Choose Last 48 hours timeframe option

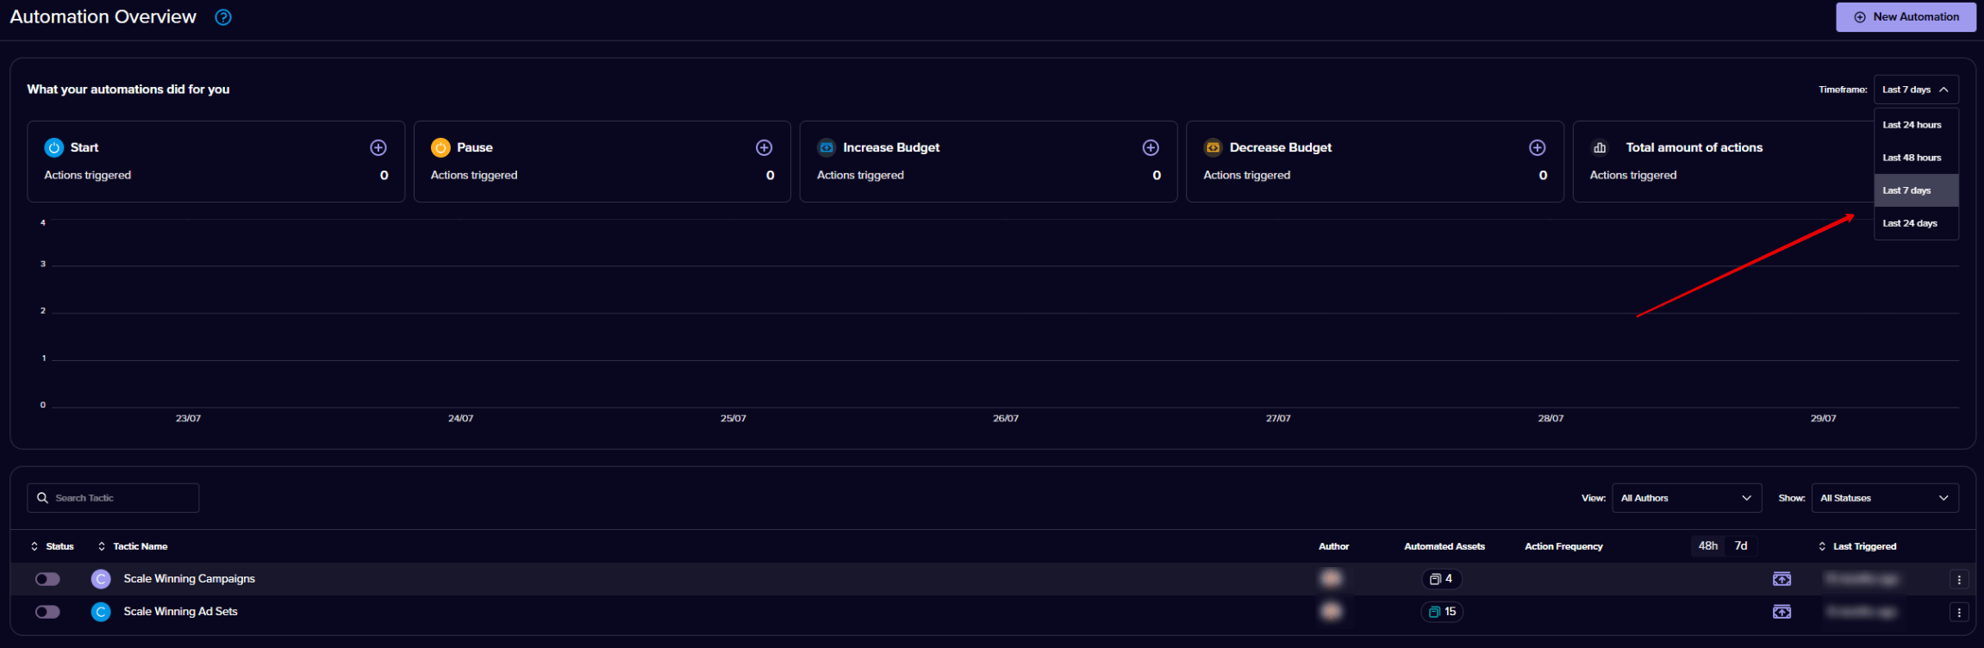coord(1916,158)
